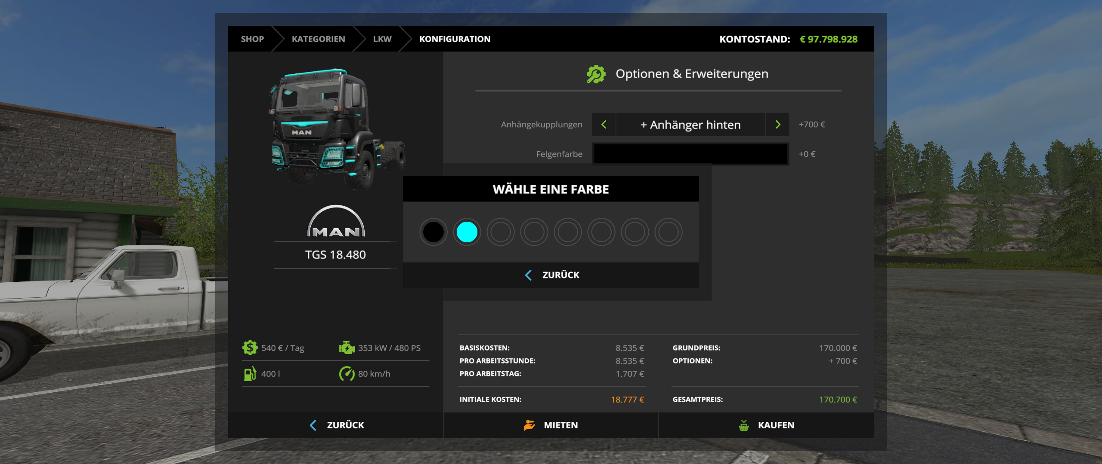This screenshot has width=1102, height=464.
Task: Click the speedometer max speed icon
Action: (347, 373)
